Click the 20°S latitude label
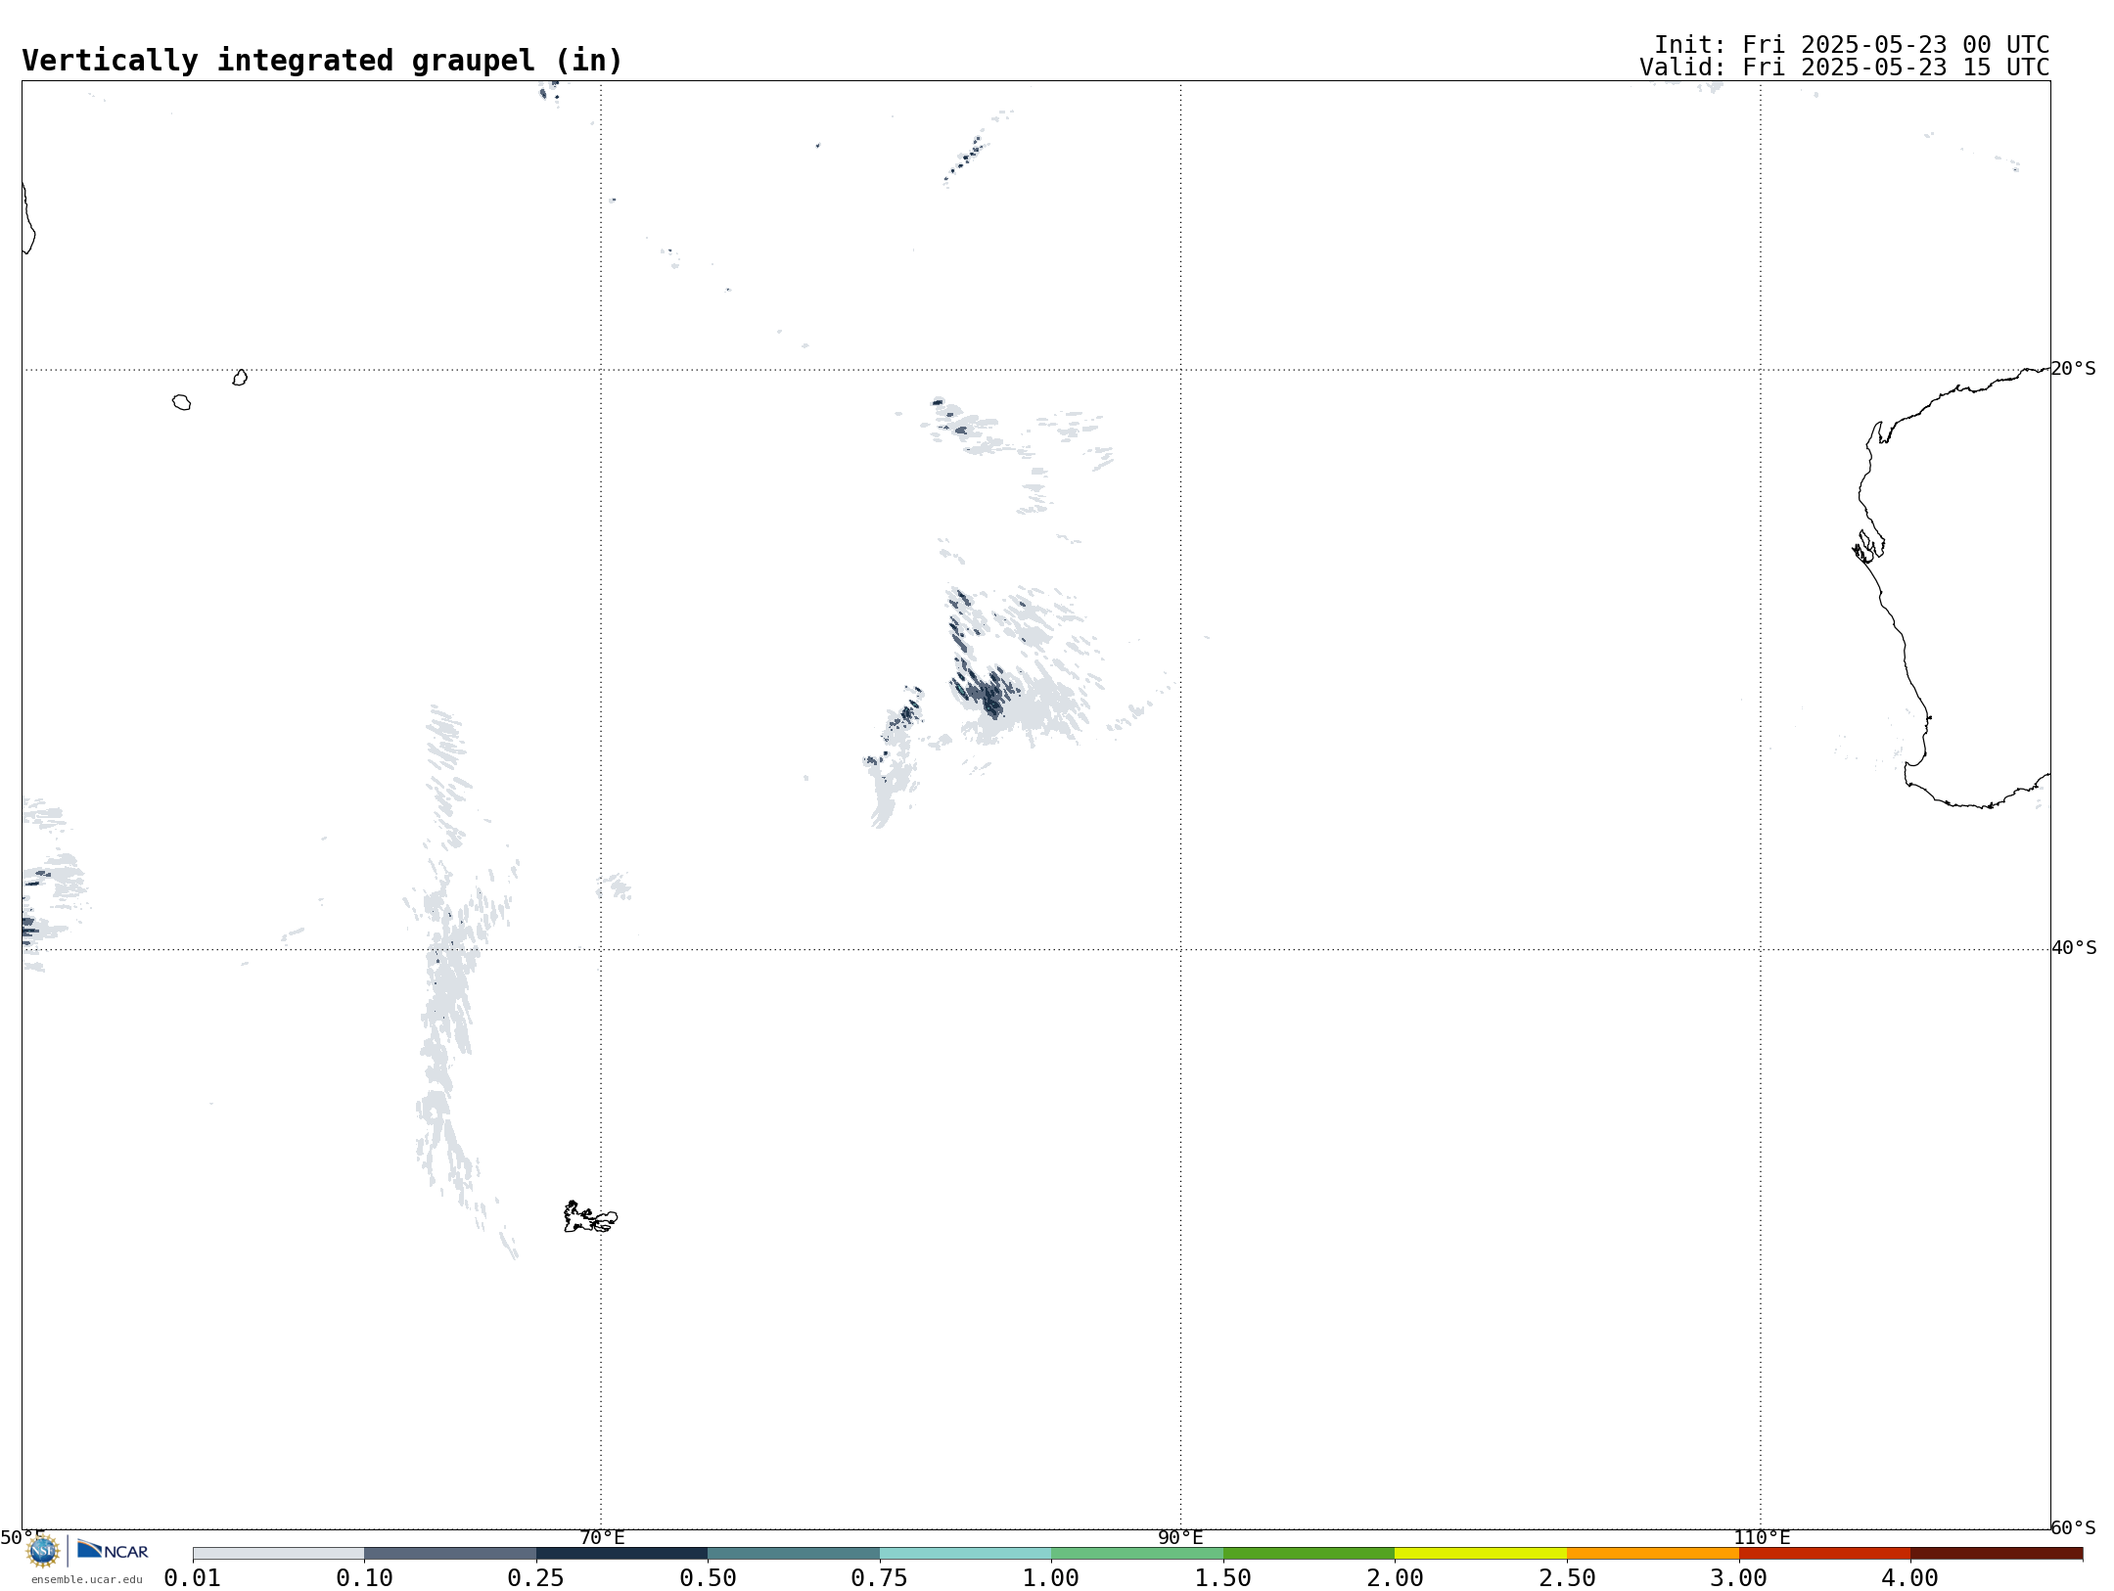Viewport: 2114px width, 1591px height. [2074, 369]
